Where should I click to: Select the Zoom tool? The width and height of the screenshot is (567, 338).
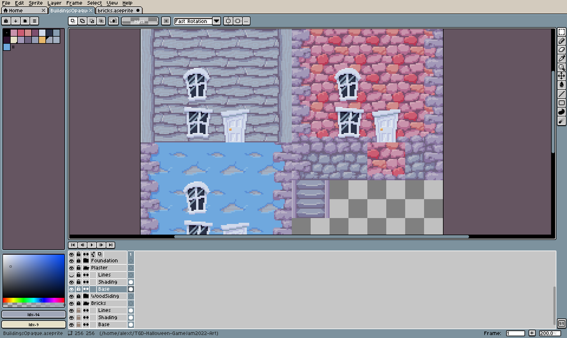pos(562,67)
